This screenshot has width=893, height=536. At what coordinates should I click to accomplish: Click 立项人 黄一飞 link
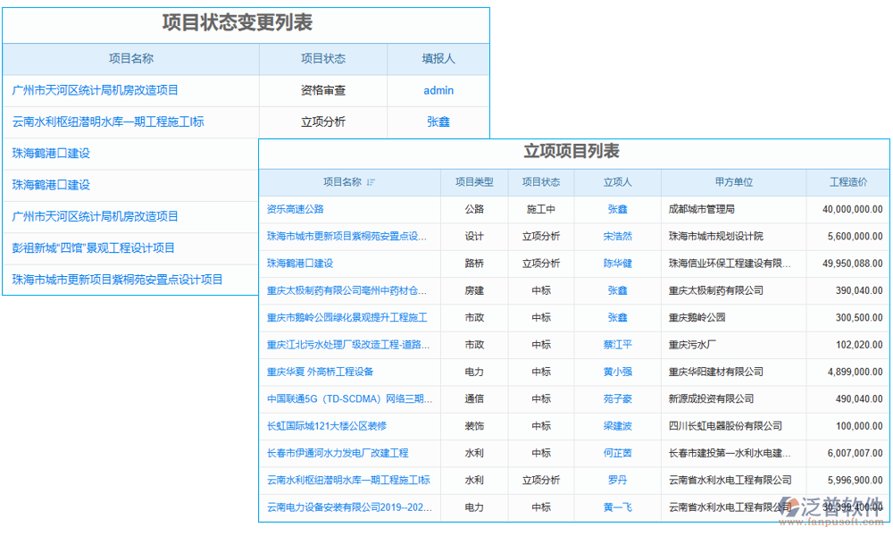pyautogui.click(x=617, y=507)
